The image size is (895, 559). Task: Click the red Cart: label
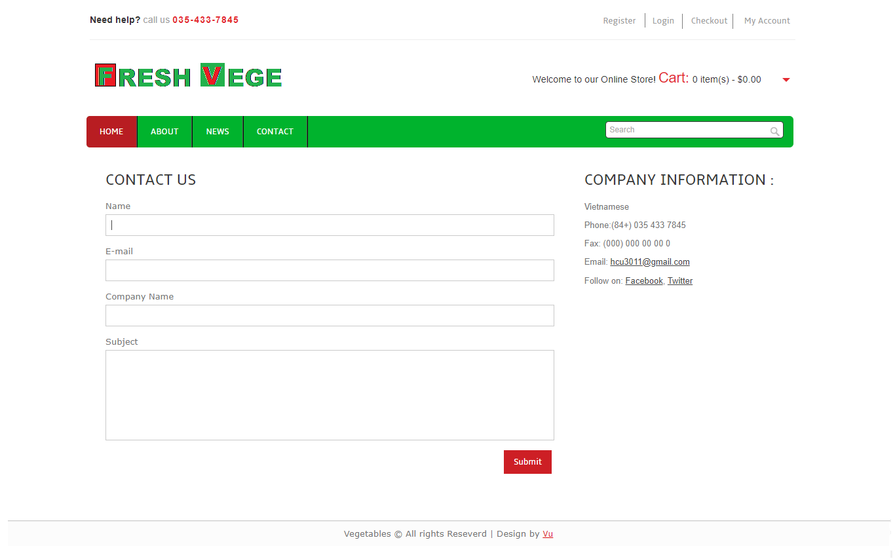pyautogui.click(x=674, y=78)
